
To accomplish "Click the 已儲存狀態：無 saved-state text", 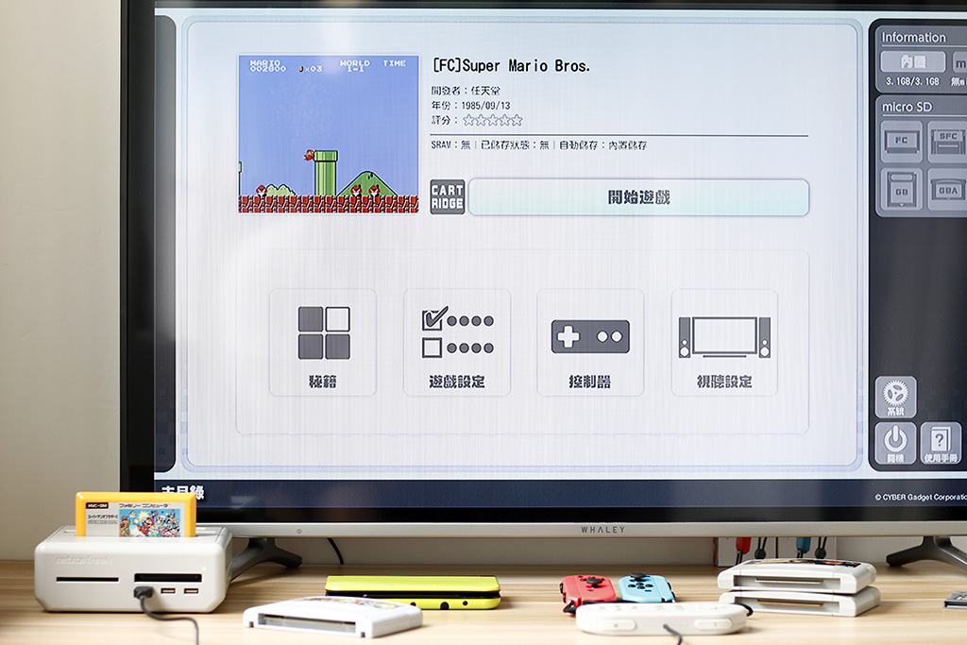I will coord(515,144).
